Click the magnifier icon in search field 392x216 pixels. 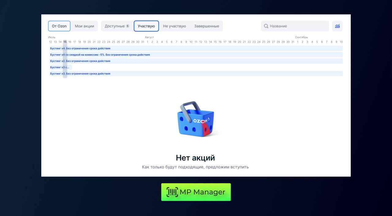(x=266, y=26)
